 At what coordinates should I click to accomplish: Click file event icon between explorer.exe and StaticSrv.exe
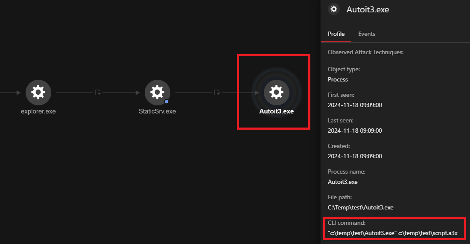coord(98,92)
